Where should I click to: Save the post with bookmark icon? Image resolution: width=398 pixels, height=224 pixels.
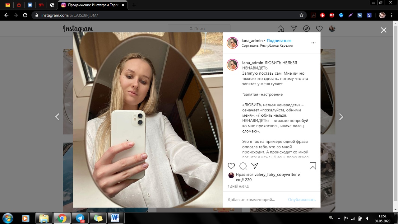click(313, 166)
